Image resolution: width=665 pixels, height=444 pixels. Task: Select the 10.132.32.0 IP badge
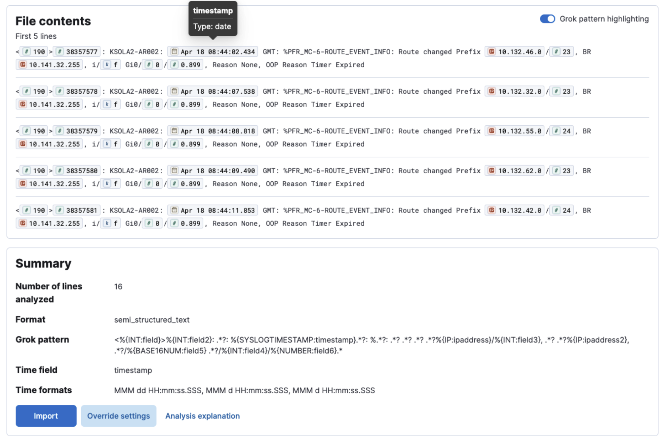(514, 91)
